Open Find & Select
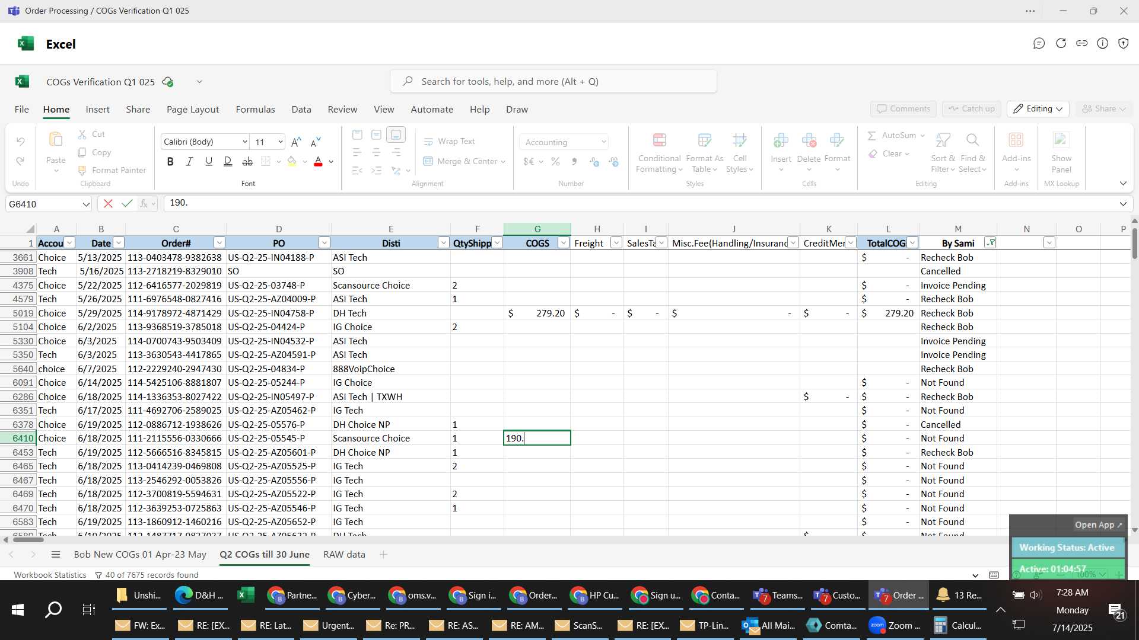Image resolution: width=1139 pixels, height=640 pixels. pyautogui.click(x=973, y=153)
